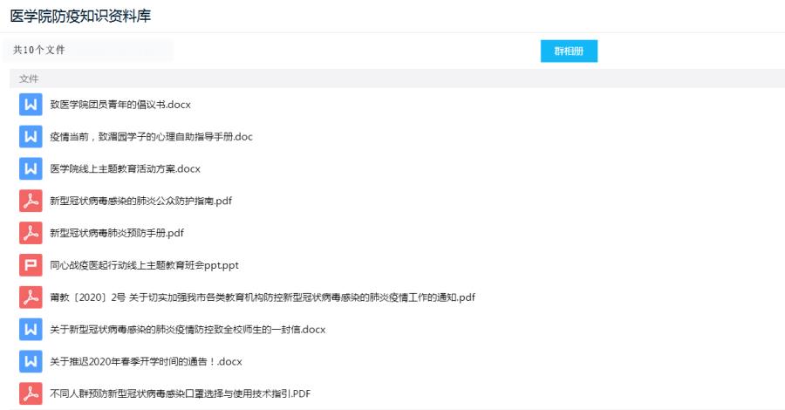Click Word icon for 关于推迟2020年春季开学时间的通告

[31, 361]
